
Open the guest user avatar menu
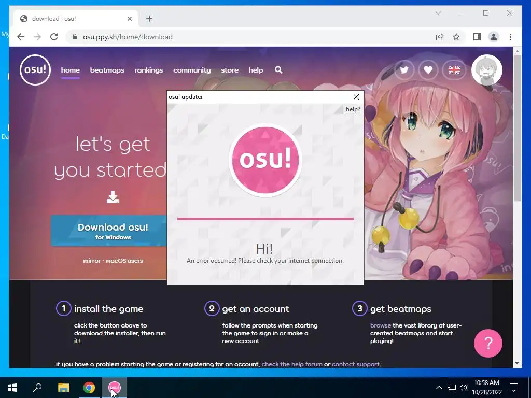486,70
